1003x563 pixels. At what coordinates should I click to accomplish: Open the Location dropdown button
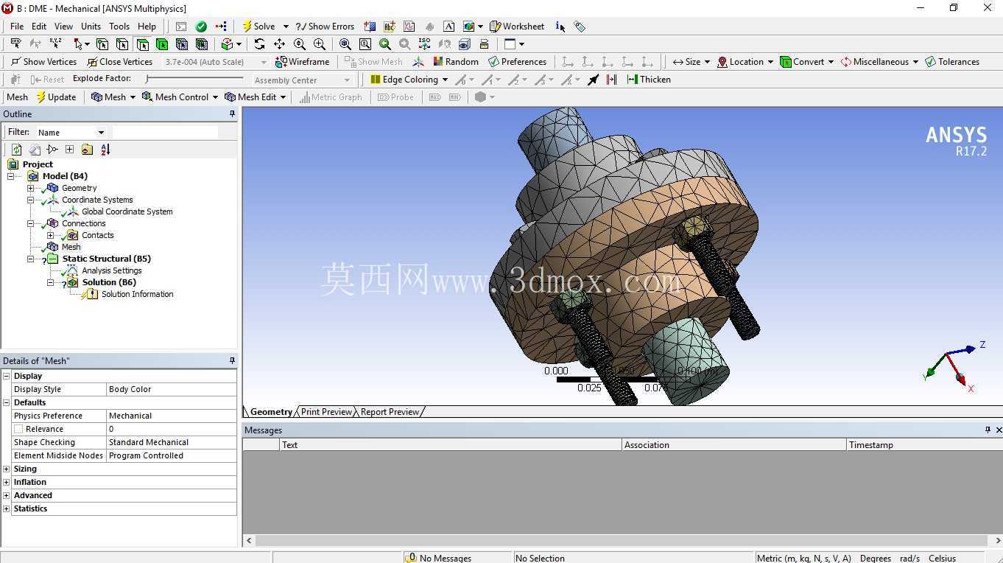tap(745, 62)
